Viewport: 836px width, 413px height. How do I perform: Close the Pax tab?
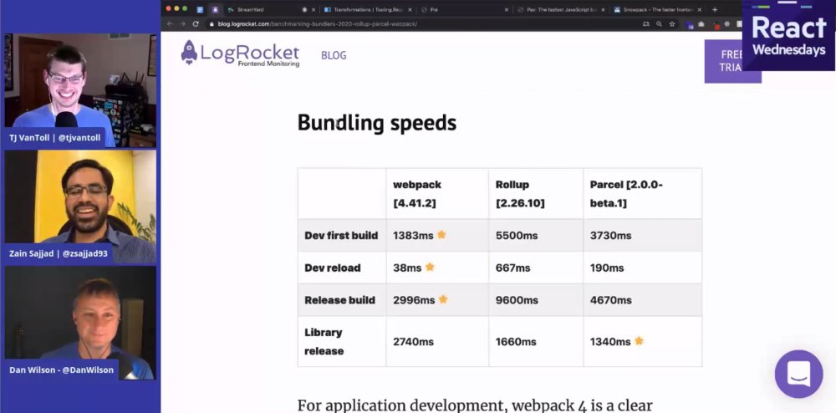coord(603,9)
